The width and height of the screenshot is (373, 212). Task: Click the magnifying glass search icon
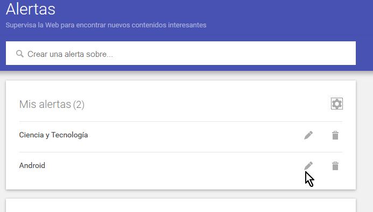pyautogui.click(x=20, y=54)
